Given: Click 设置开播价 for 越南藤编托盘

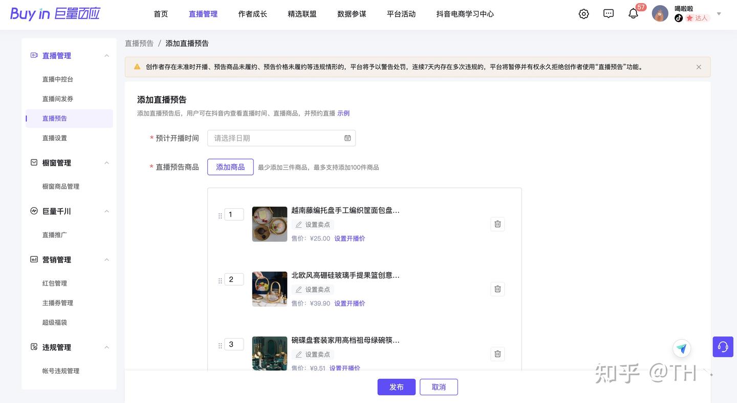Looking at the screenshot, I should 350,238.
